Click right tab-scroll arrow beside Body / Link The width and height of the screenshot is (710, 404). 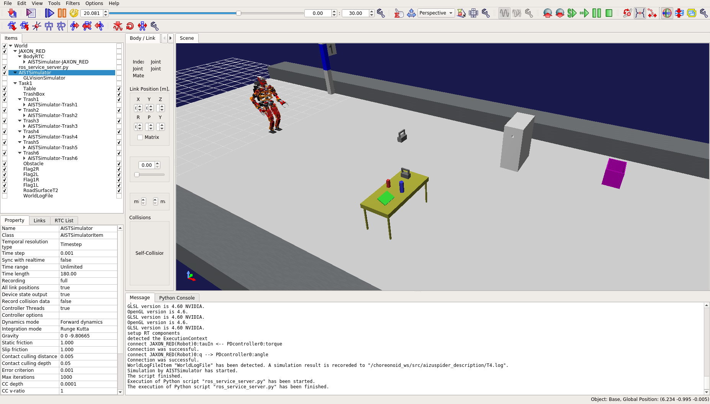170,38
